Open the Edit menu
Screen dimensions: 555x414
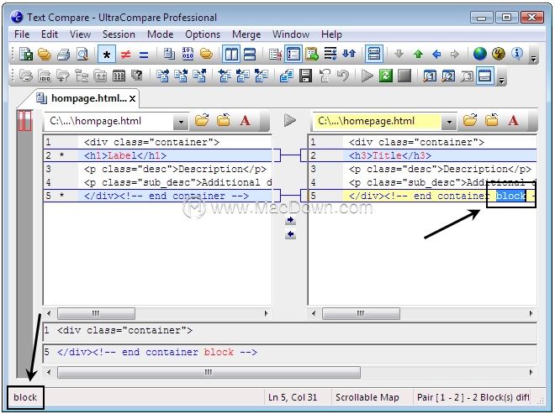point(50,34)
